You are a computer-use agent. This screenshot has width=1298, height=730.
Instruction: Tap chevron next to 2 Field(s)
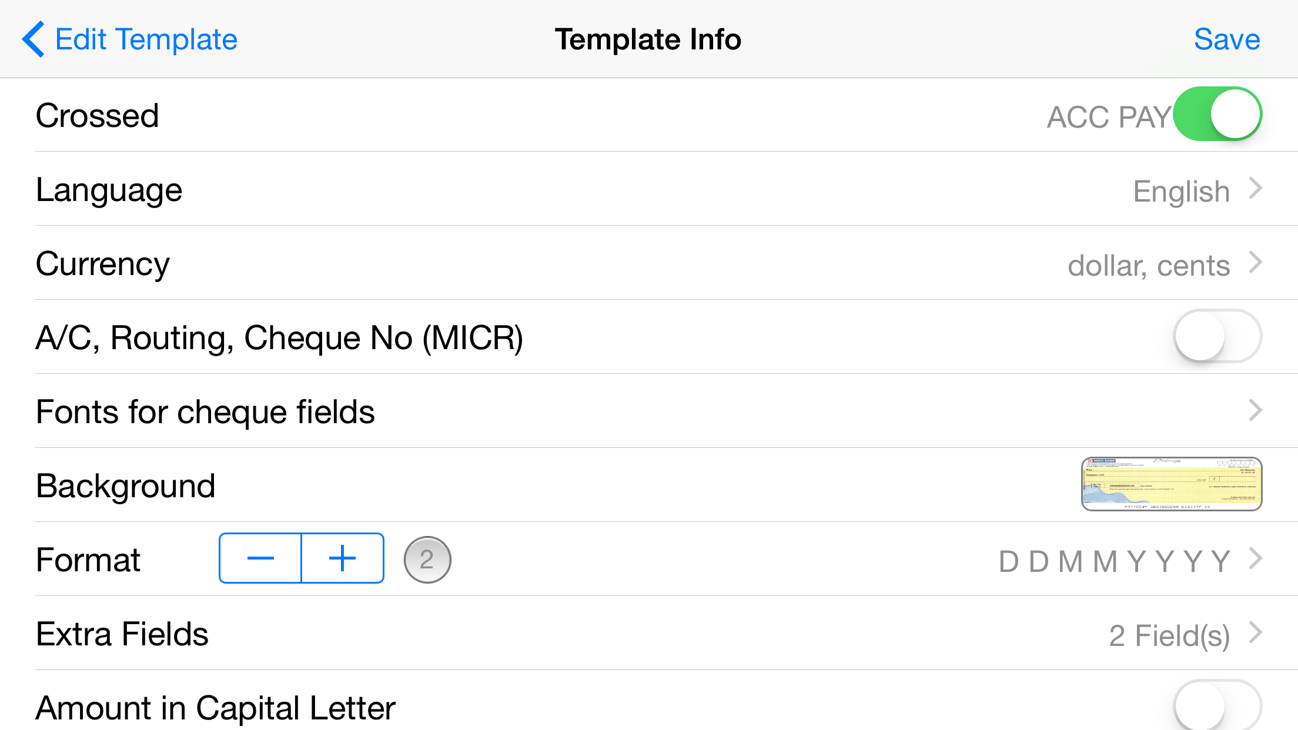1256,632
